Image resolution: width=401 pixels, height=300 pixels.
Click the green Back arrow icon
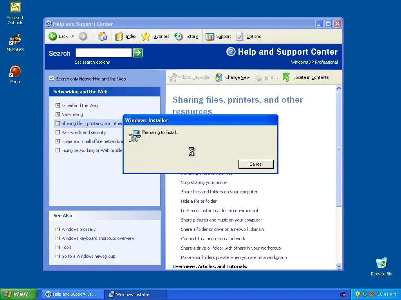[x=53, y=36]
